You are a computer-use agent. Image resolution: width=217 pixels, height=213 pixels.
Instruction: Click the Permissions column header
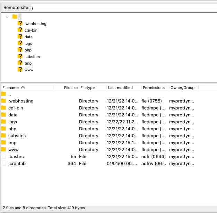(x=154, y=88)
